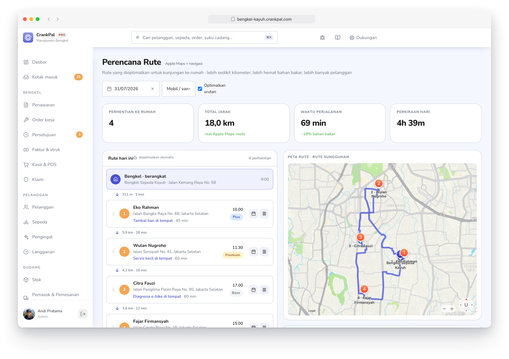Open Kotak masuk inbox
Screen dimensions: 509x359
click(x=53, y=77)
